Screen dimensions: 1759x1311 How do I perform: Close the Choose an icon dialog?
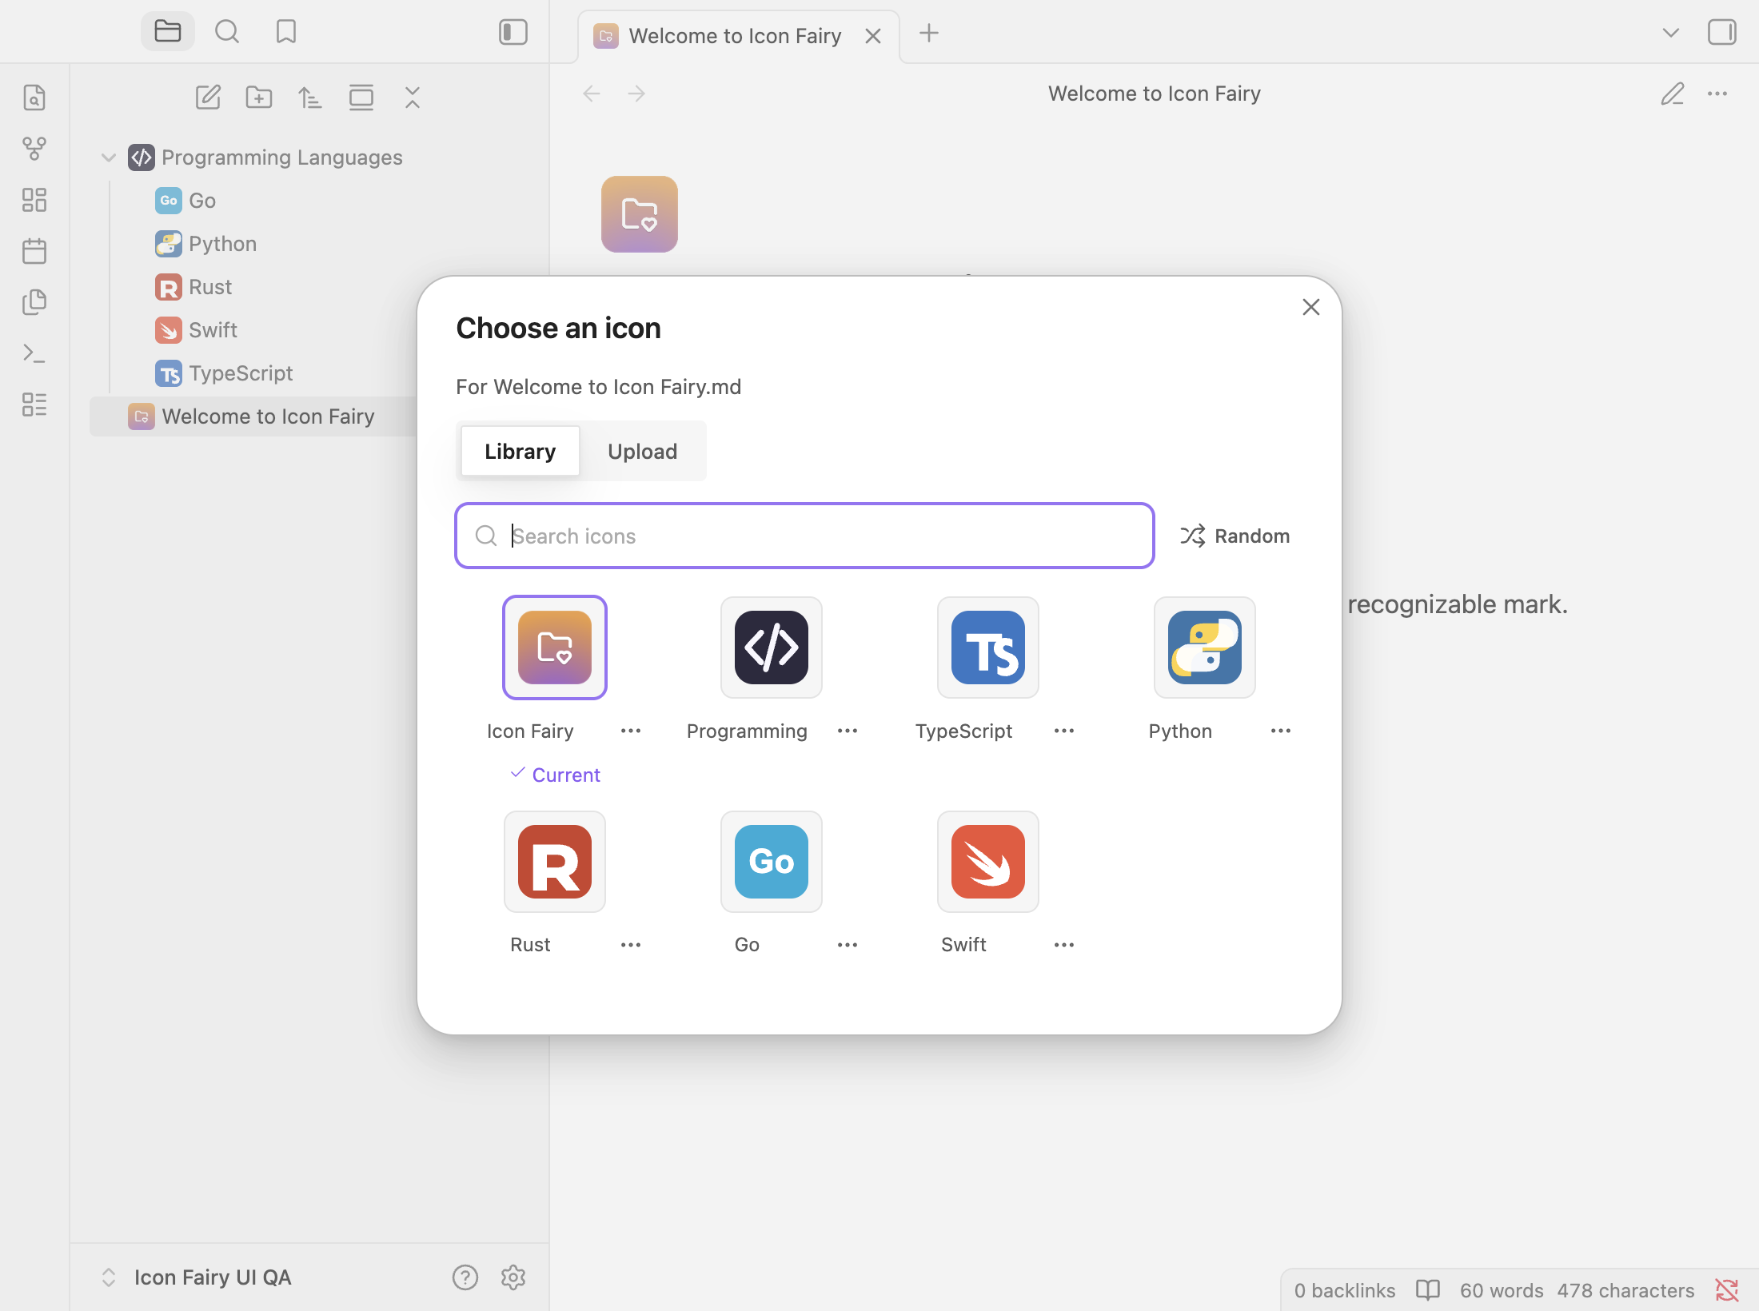coord(1311,307)
